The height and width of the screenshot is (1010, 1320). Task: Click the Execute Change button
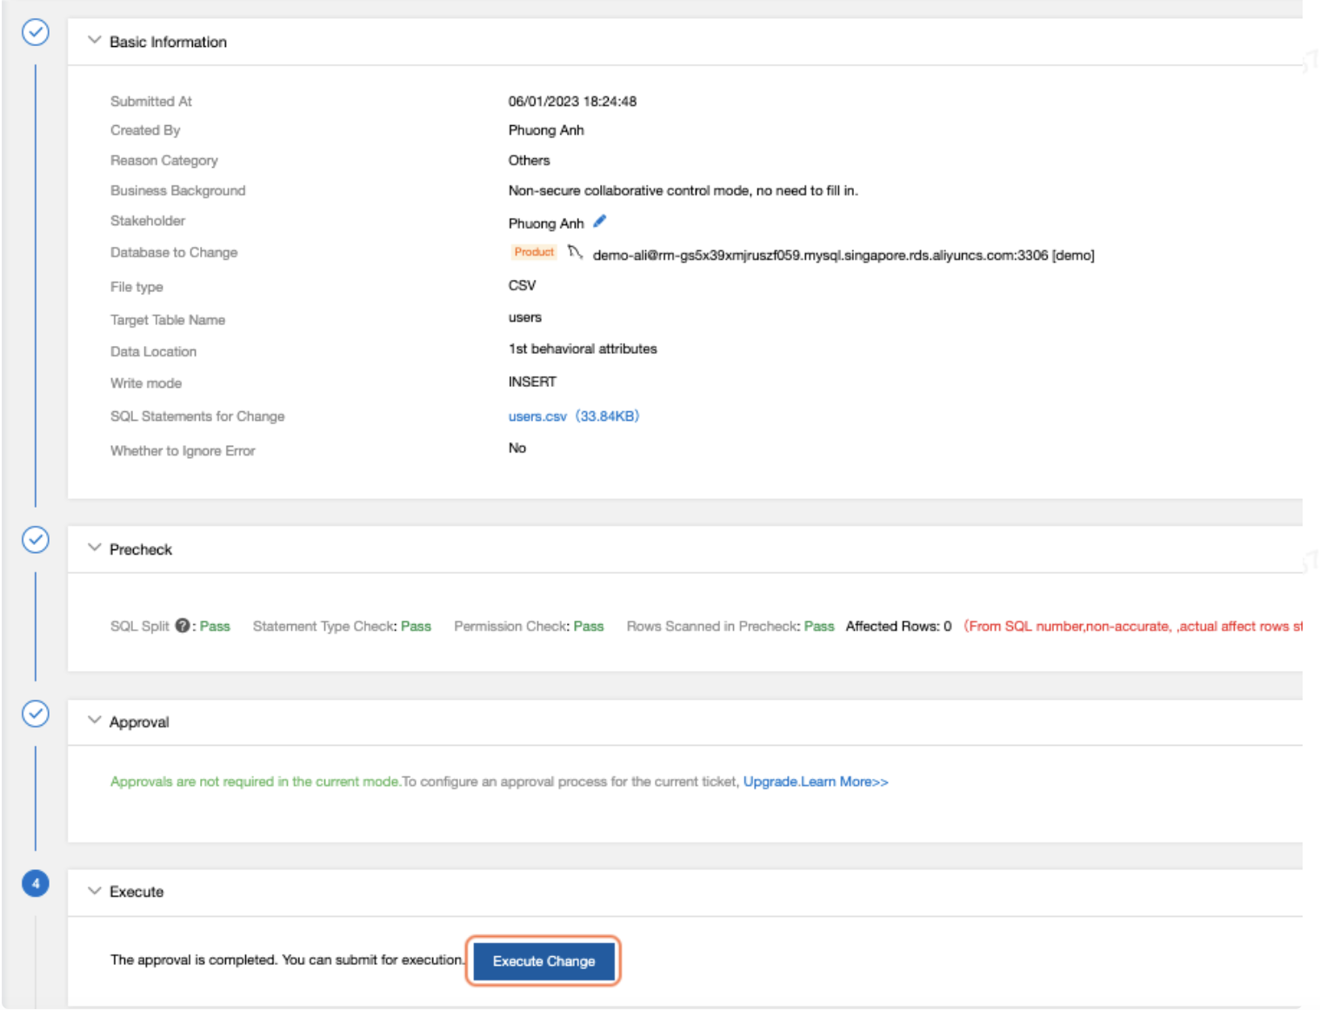543,961
